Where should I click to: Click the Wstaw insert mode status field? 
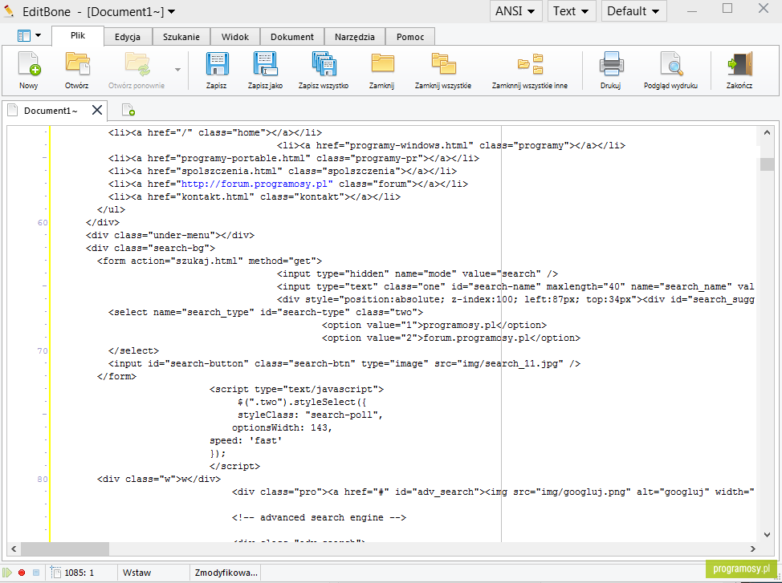(153, 573)
